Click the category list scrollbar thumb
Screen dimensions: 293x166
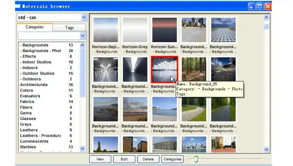click(x=82, y=72)
